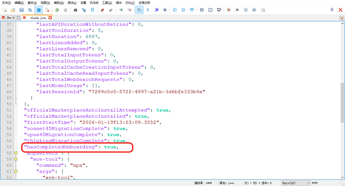
Task: Click the json language status entry
Action: click(x=226, y=183)
